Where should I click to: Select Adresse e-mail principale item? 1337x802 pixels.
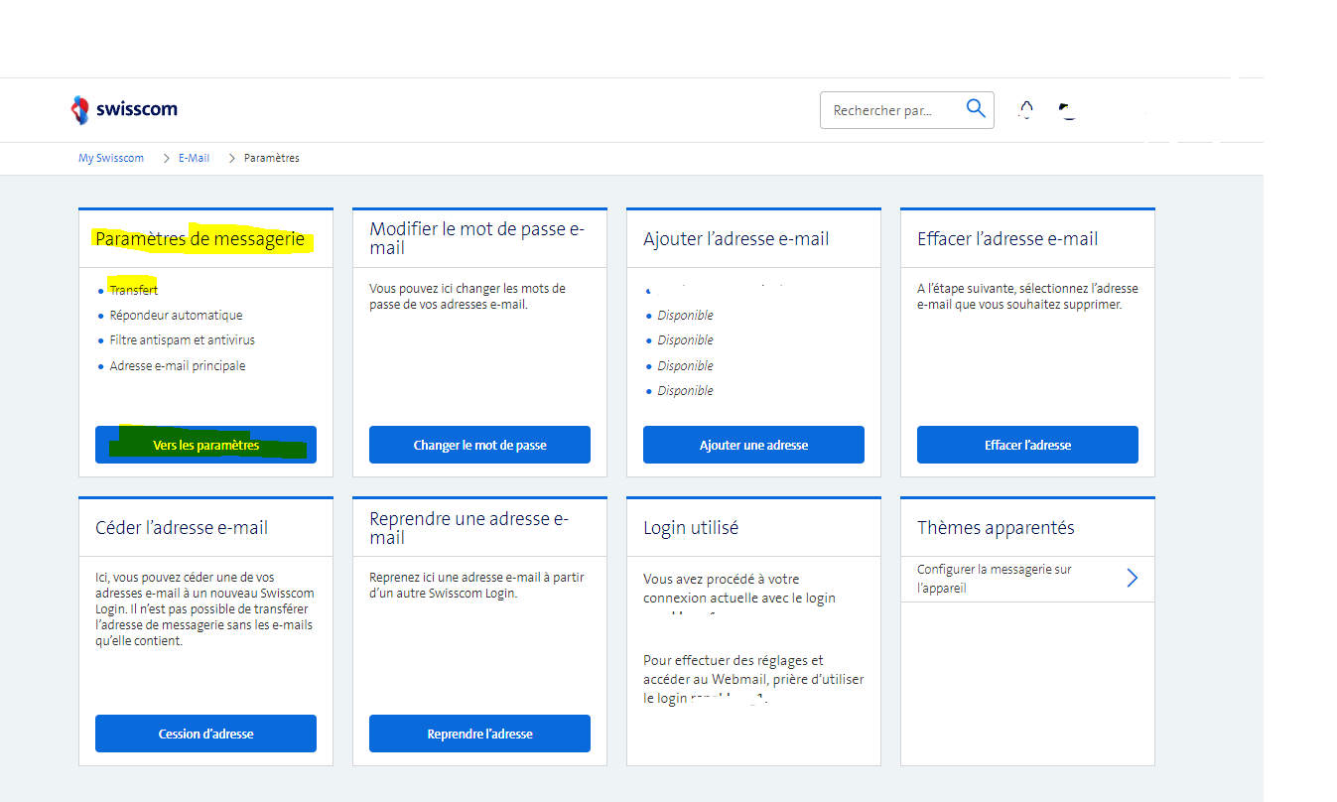[177, 365]
